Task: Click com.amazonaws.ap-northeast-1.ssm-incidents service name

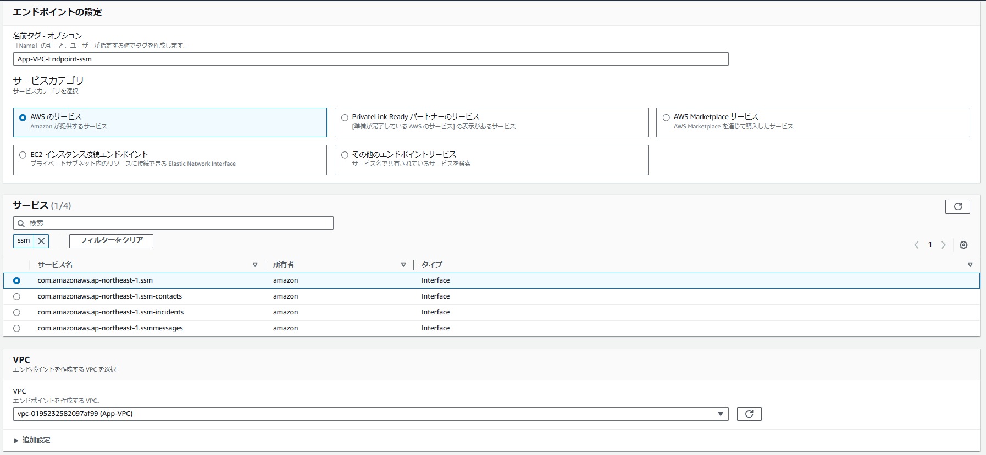Action: [x=110, y=312]
